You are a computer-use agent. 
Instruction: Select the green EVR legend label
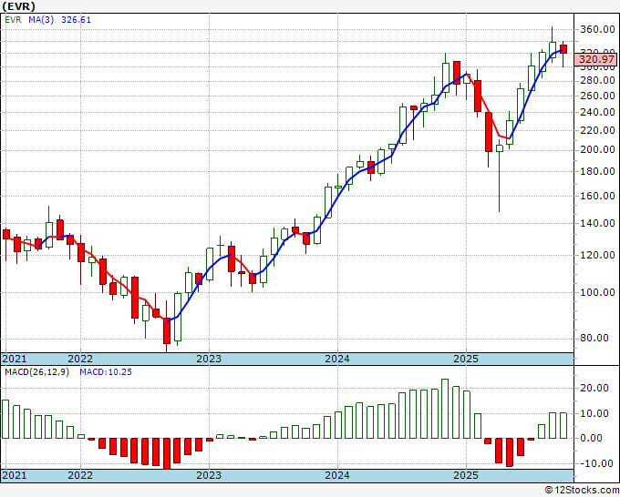click(x=14, y=20)
